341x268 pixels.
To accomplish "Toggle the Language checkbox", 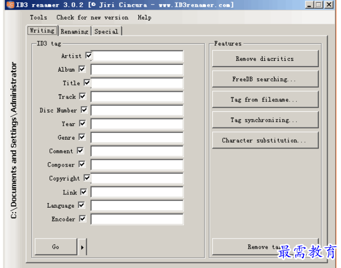I will click(x=81, y=205).
